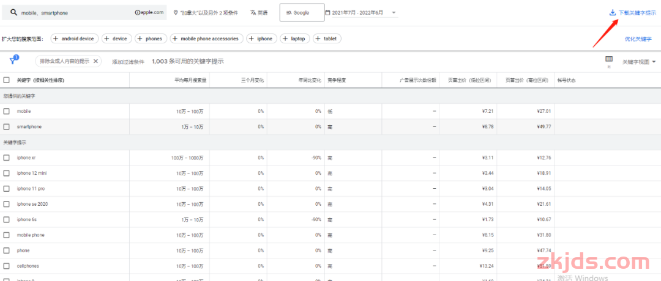Sort by 竞争程度 column header
This screenshot has width=661, height=281.
[x=337, y=80]
